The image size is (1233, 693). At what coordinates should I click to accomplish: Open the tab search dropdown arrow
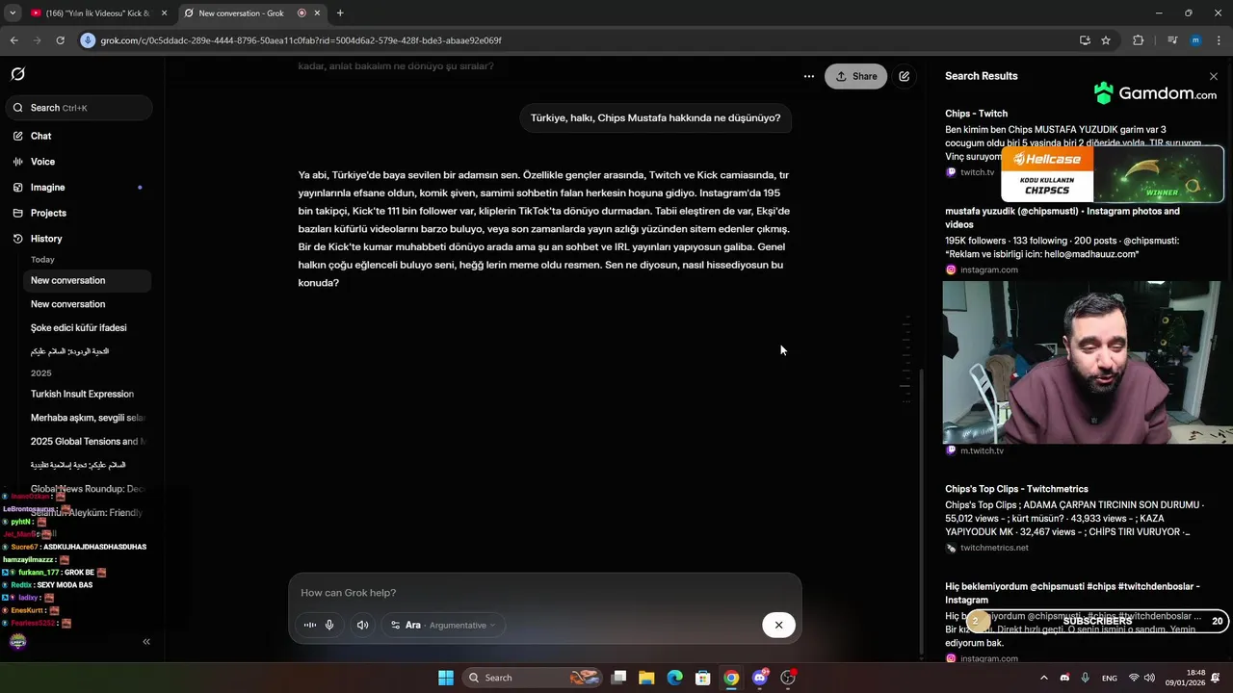pyautogui.click(x=12, y=13)
